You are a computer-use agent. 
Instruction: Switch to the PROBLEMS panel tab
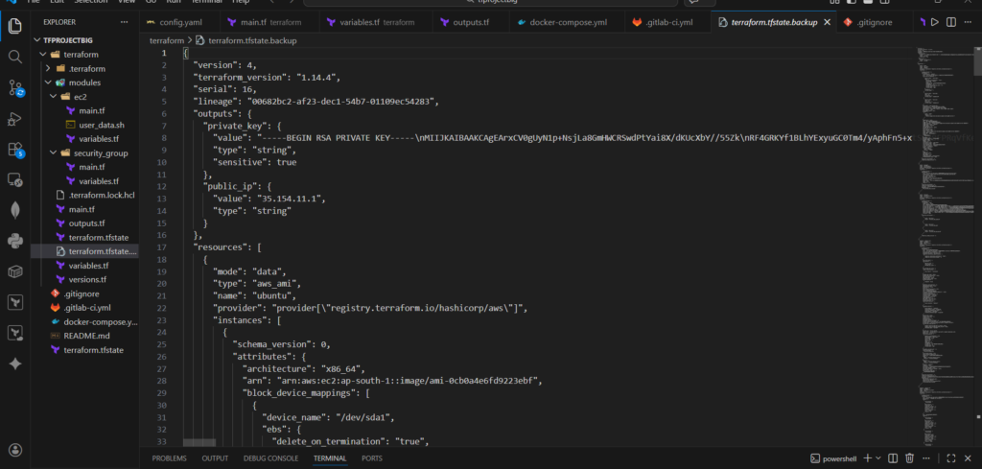[169, 458]
